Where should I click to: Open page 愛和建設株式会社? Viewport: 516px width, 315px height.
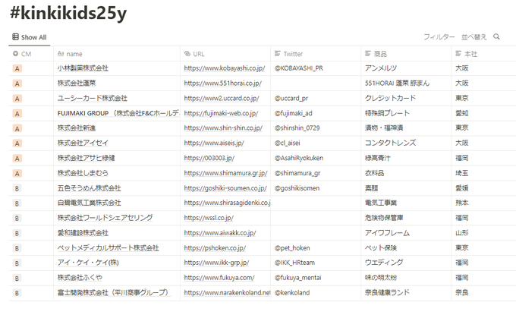[x=83, y=233]
